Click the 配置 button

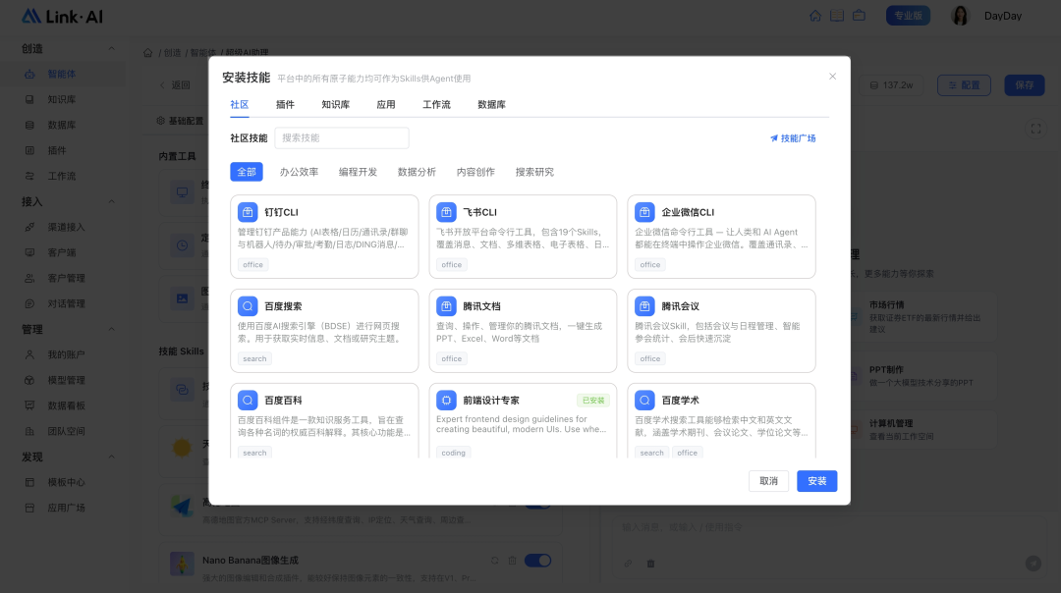(965, 85)
